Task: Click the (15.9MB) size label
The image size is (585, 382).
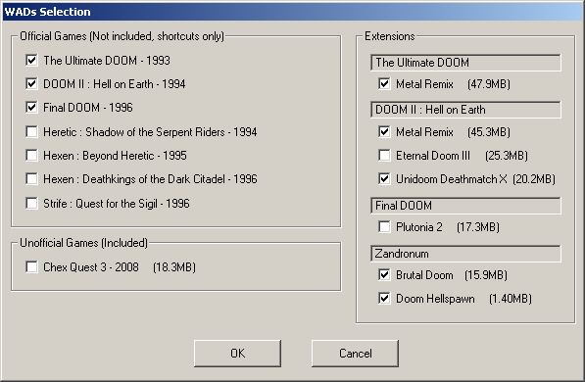Action: tap(486, 275)
